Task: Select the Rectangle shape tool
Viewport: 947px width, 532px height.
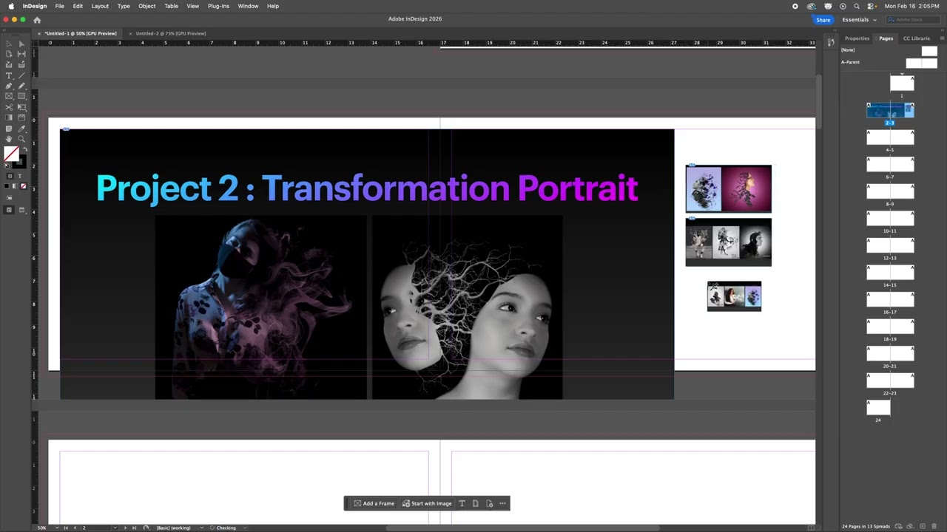Action: tap(21, 96)
